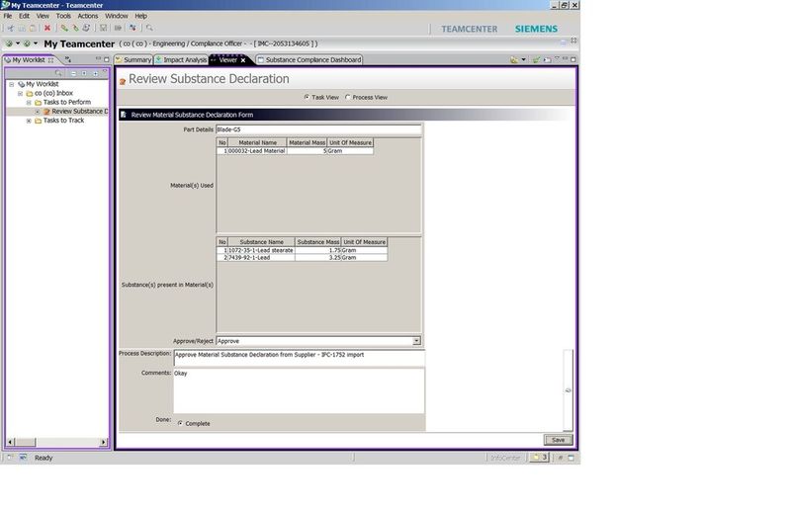
Task: Click the Back navigation green circle icon
Action: click(9, 43)
